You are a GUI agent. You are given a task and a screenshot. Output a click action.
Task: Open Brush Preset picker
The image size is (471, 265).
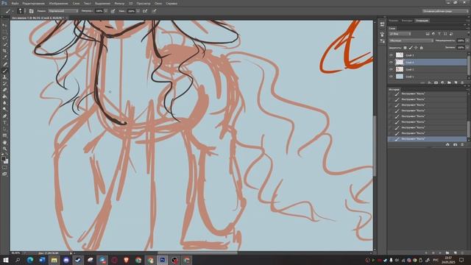coord(21,11)
